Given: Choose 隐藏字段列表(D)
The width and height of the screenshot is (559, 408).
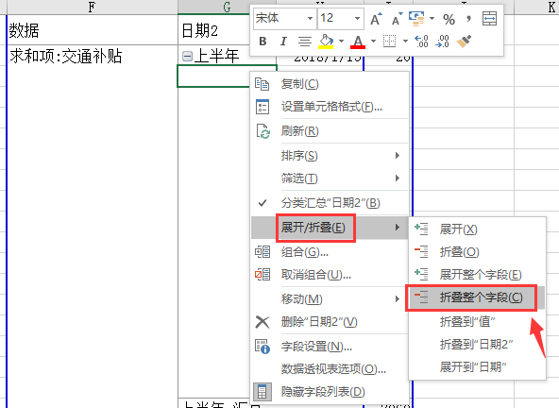Looking at the screenshot, I should (329, 392).
